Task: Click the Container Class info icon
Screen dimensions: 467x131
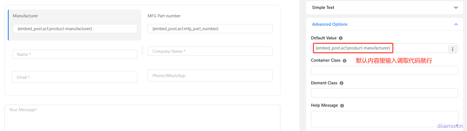Action: point(344,61)
